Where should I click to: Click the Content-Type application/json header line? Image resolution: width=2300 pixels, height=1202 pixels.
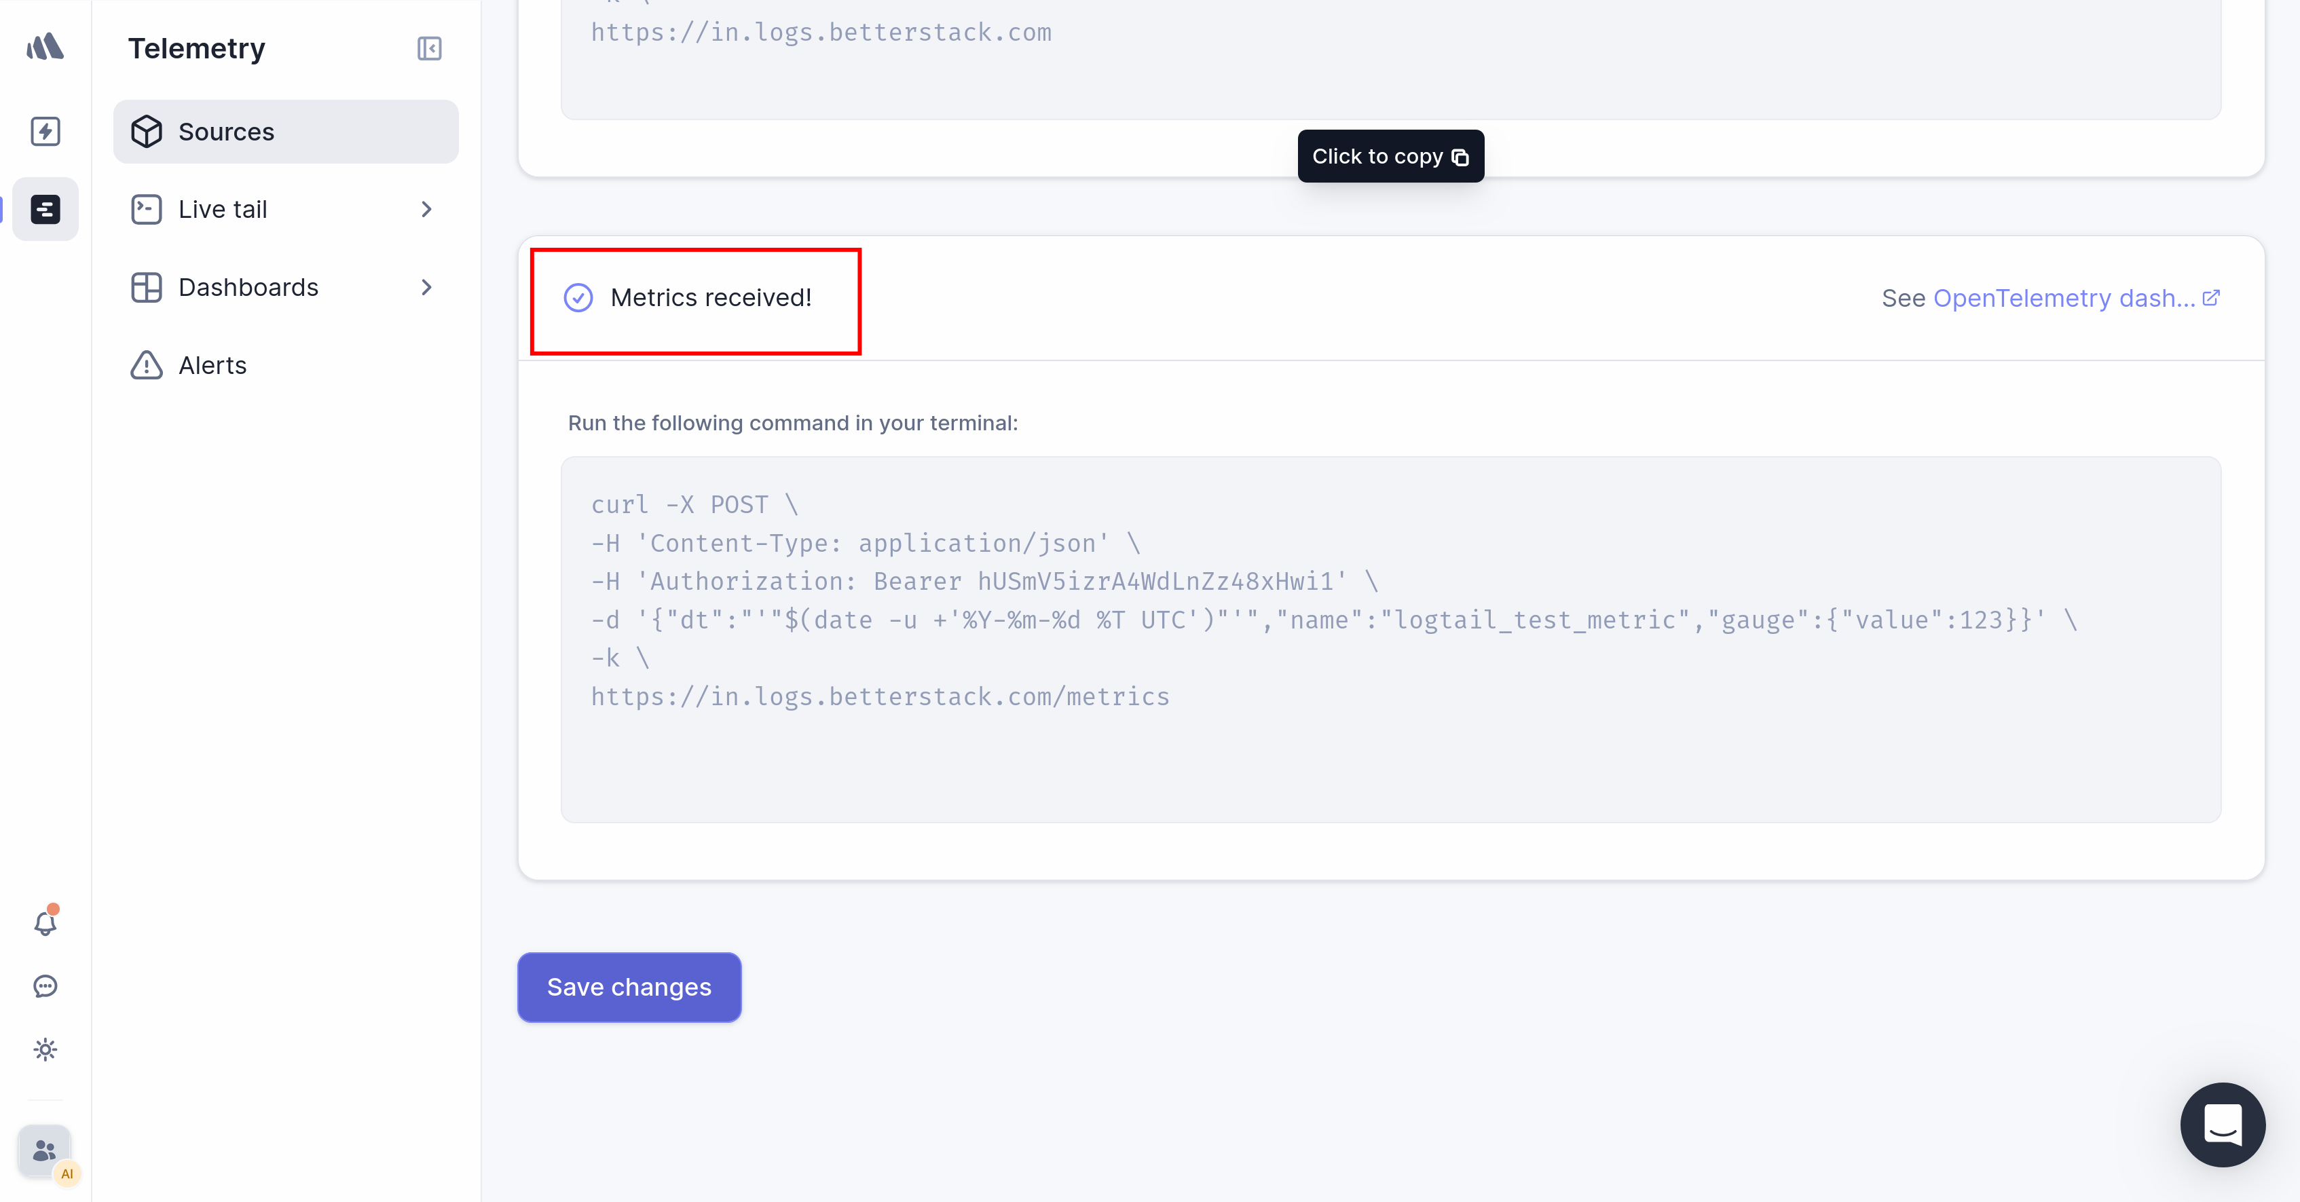pyautogui.click(x=865, y=542)
